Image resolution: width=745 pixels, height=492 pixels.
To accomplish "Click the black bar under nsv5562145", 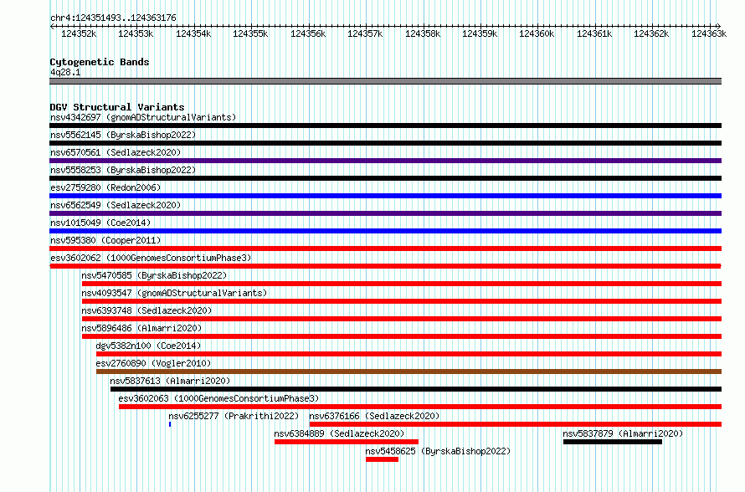I will 385,143.
